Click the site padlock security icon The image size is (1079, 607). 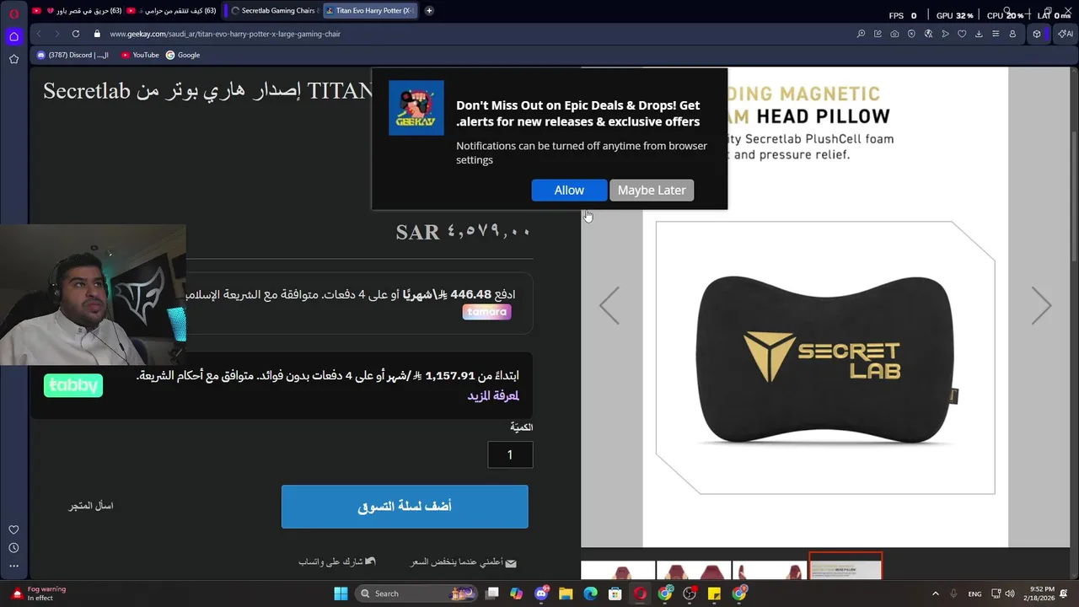click(97, 34)
